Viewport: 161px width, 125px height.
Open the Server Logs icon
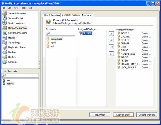click(5, 43)
